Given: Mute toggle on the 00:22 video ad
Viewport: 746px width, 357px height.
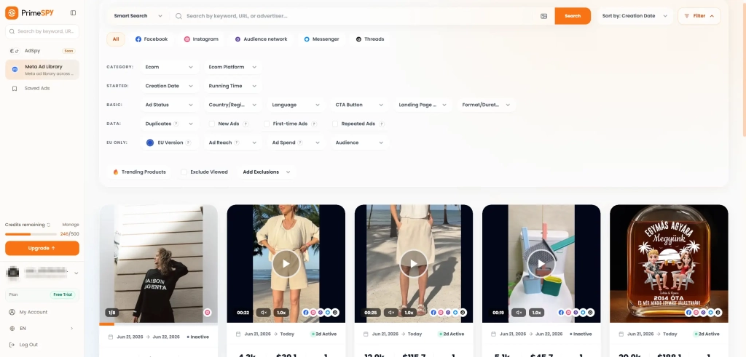Looking at the screenshot, I should (x=264, y=313).
